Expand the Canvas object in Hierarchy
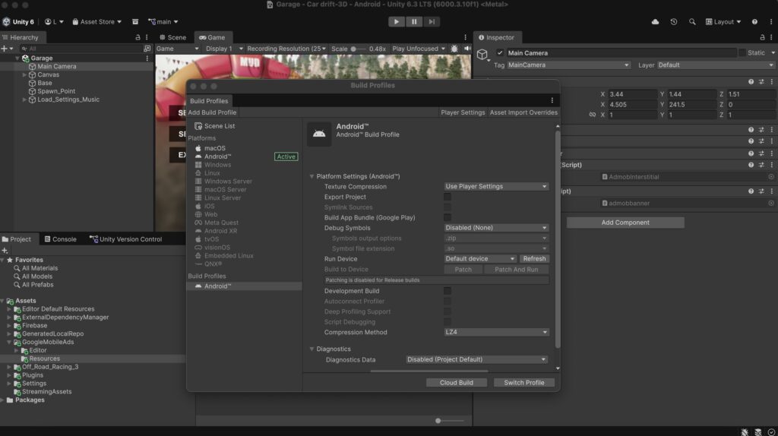This screenshot has height=436, width=778. [x=24, y=75]
